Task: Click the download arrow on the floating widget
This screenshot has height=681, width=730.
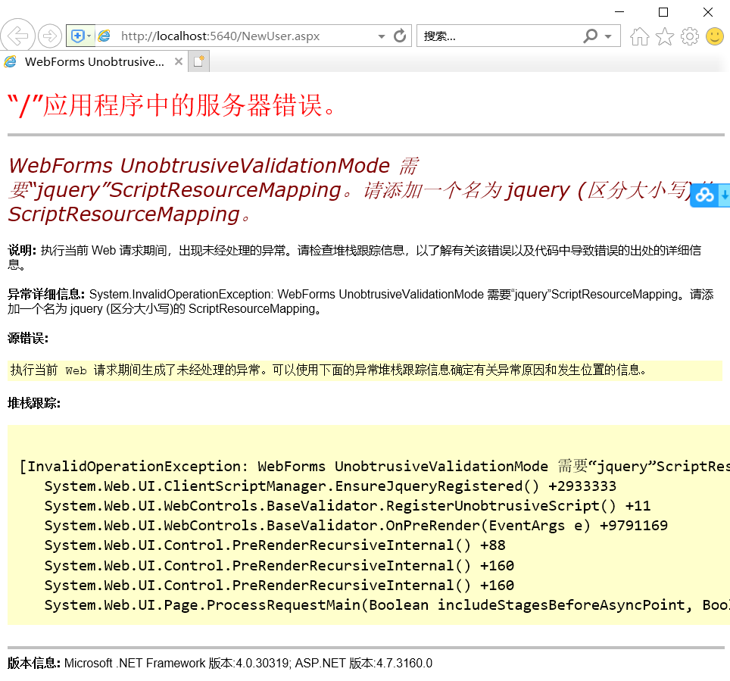Action: point(725,195)
